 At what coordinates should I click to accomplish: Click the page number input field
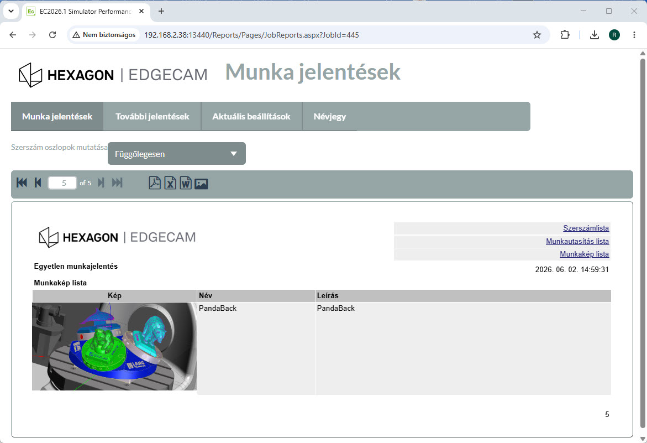[62, 183]
